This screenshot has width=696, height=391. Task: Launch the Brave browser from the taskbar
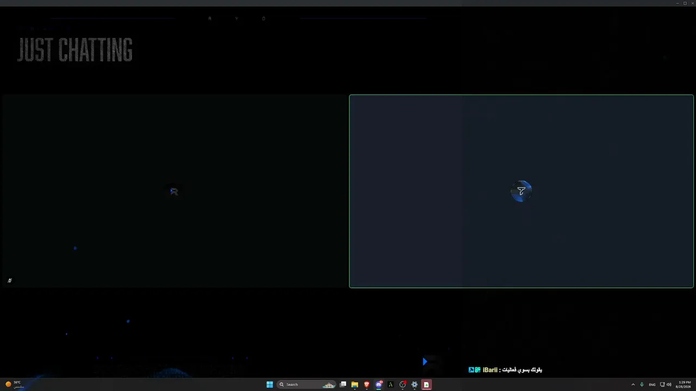366,384
